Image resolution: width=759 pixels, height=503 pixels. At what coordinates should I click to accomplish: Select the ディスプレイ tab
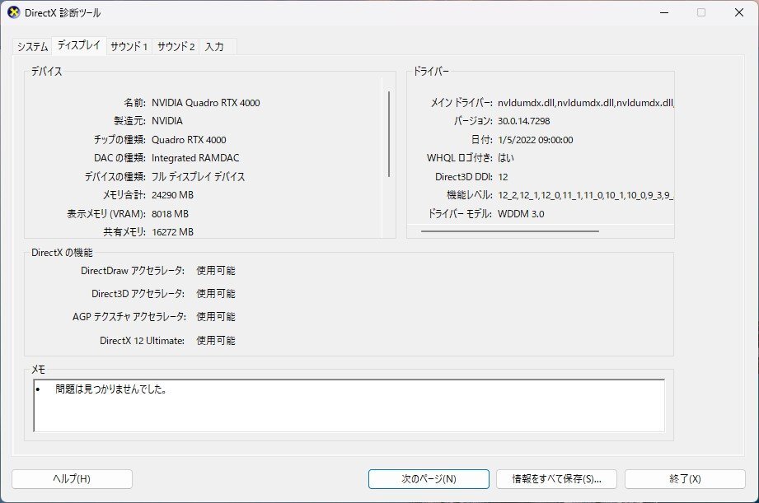click(x=79, y=45)
